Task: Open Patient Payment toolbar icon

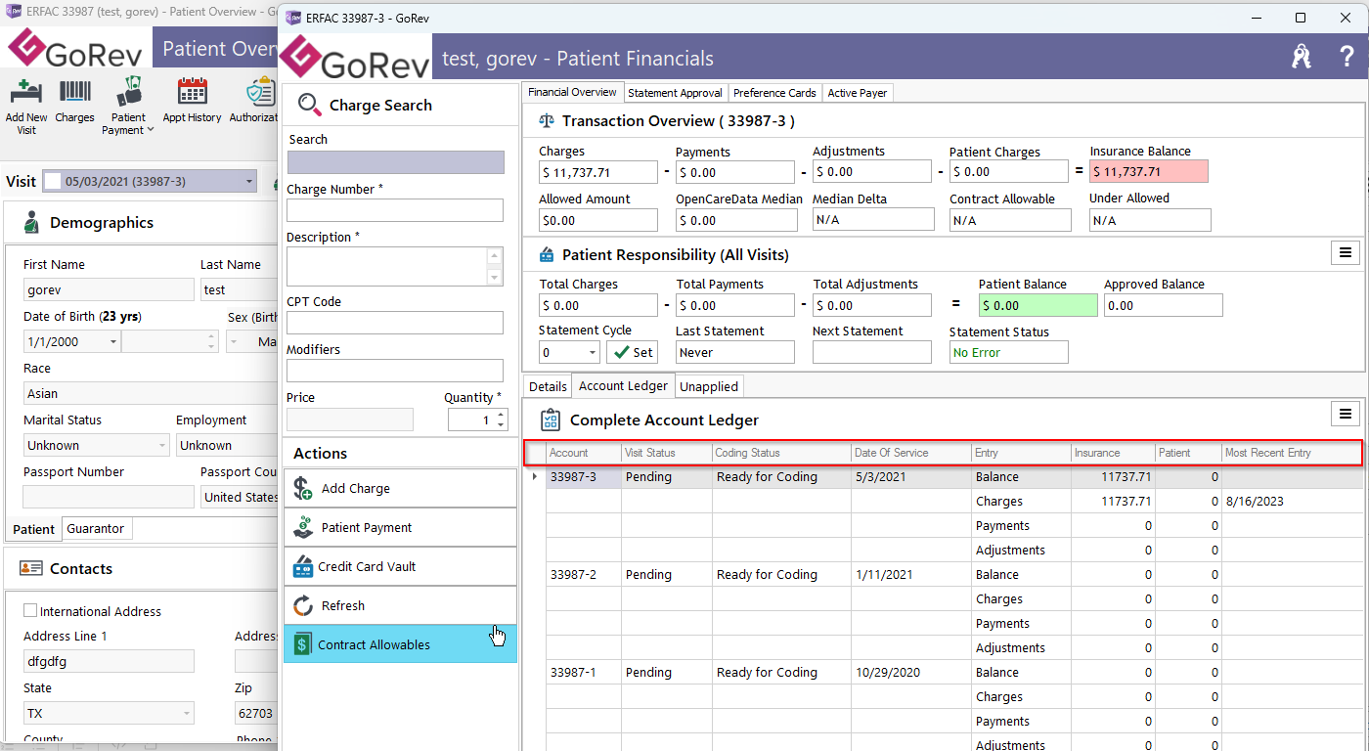Action: [129, 92]
